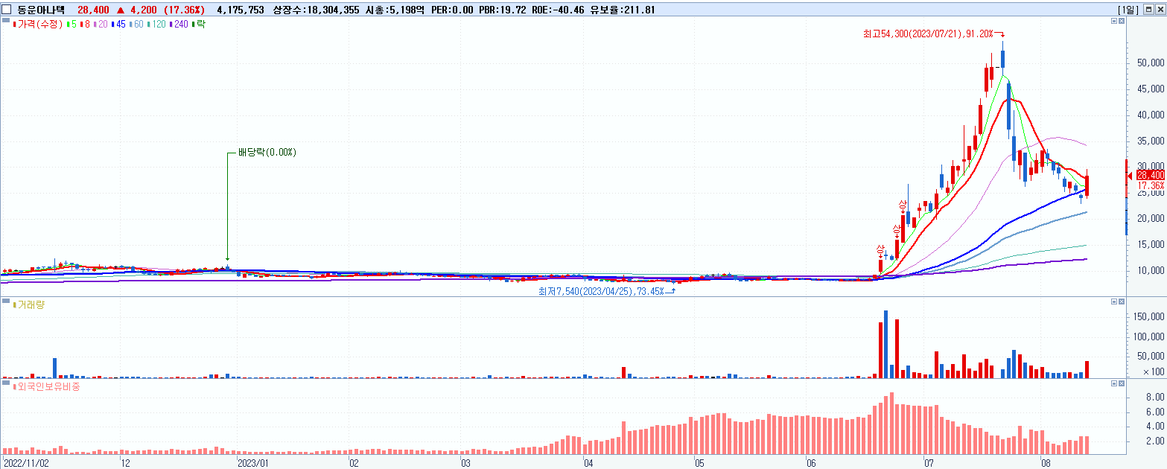Click the ×100 volume unit label
1167x469 pixels.
(x=1153, y=371)
